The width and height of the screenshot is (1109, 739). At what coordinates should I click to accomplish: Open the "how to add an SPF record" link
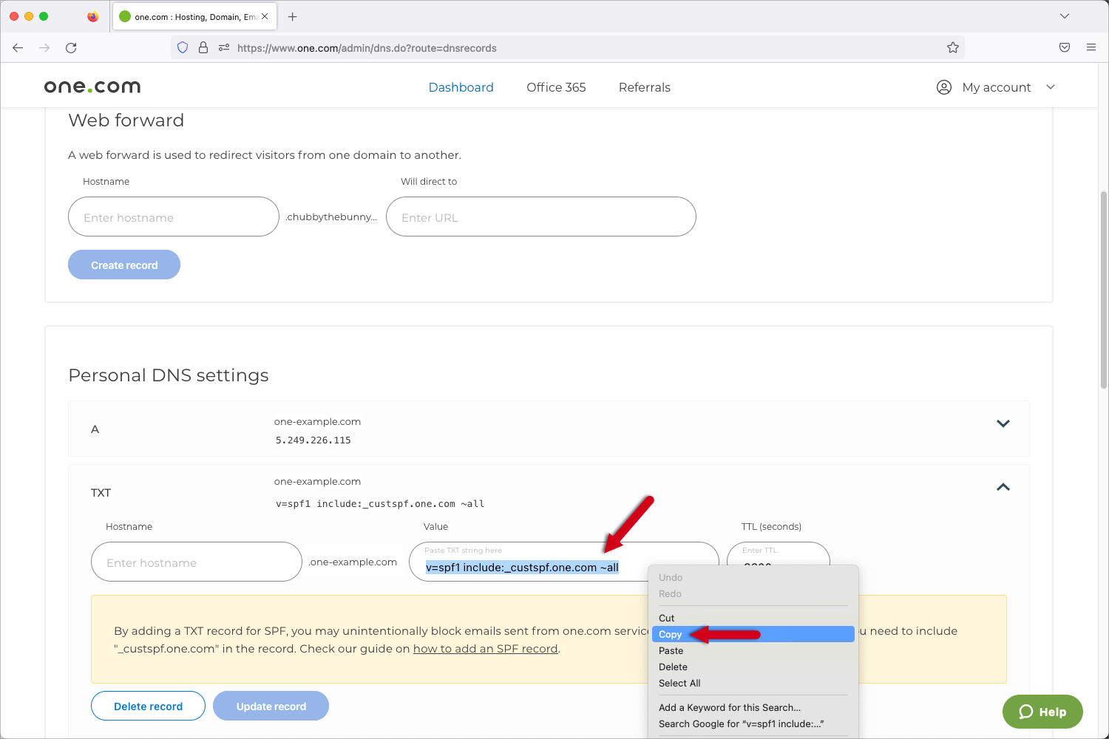(485, 648)
